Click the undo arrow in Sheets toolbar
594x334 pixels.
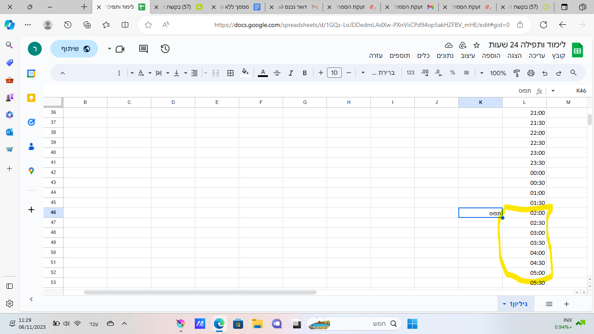pos(545,73)
